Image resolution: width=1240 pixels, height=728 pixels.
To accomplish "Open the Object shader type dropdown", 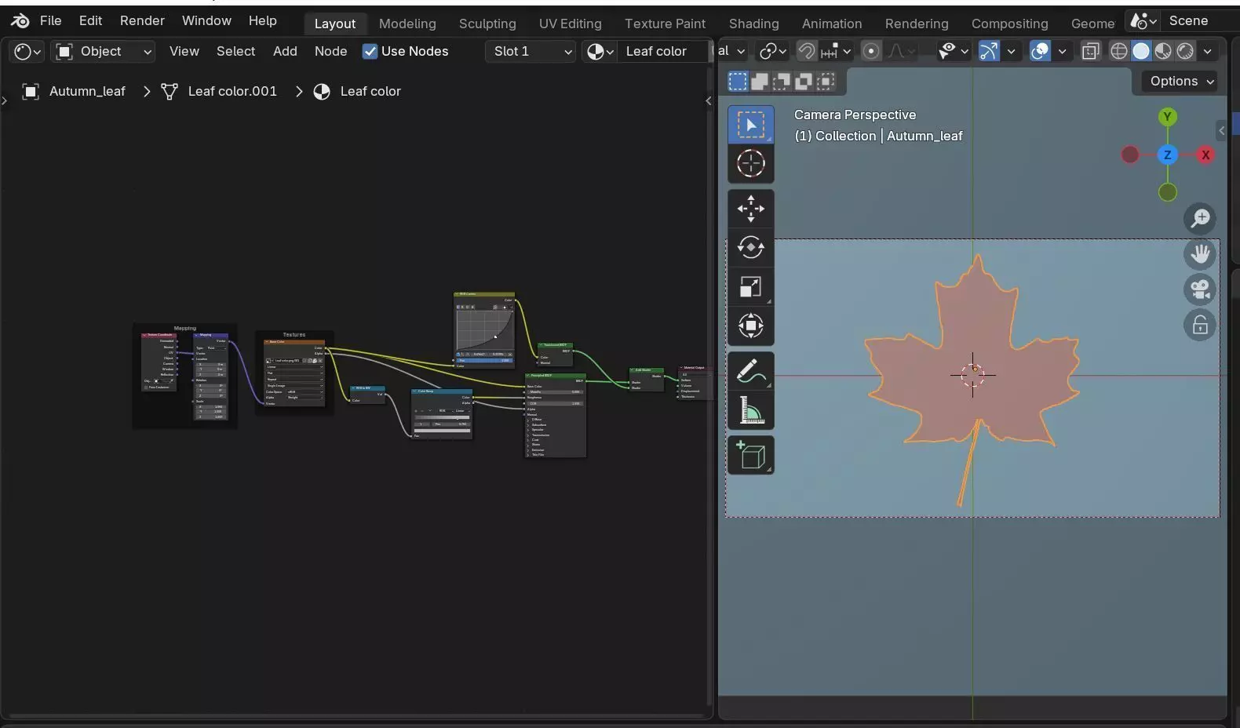I will (x=104, y=52).
